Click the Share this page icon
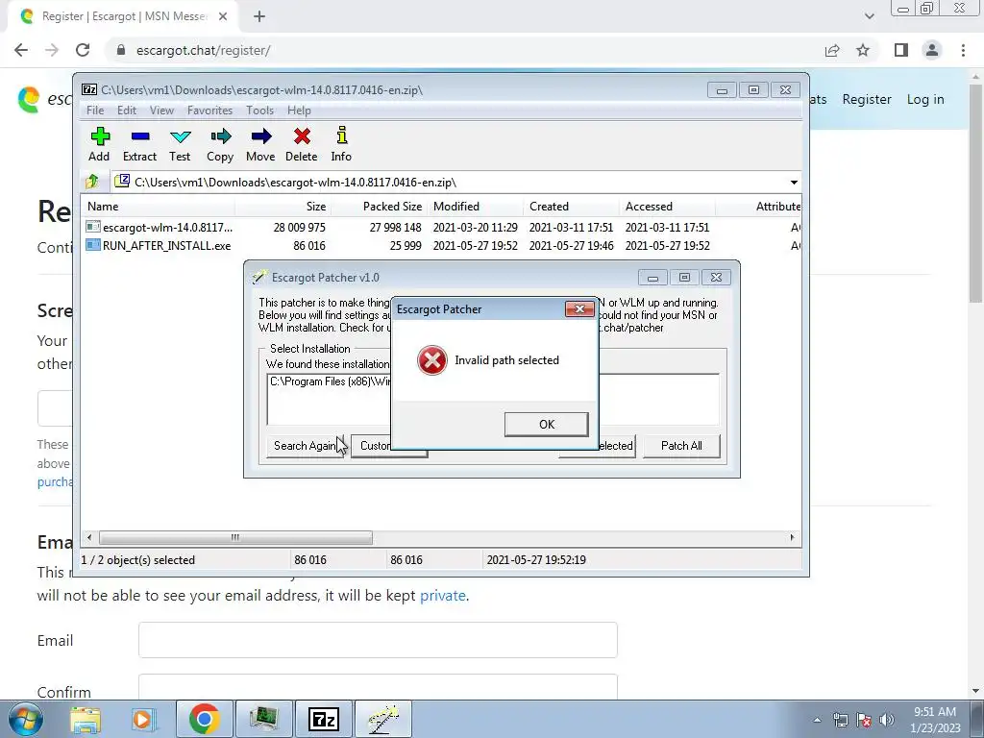 coord(832,50)
